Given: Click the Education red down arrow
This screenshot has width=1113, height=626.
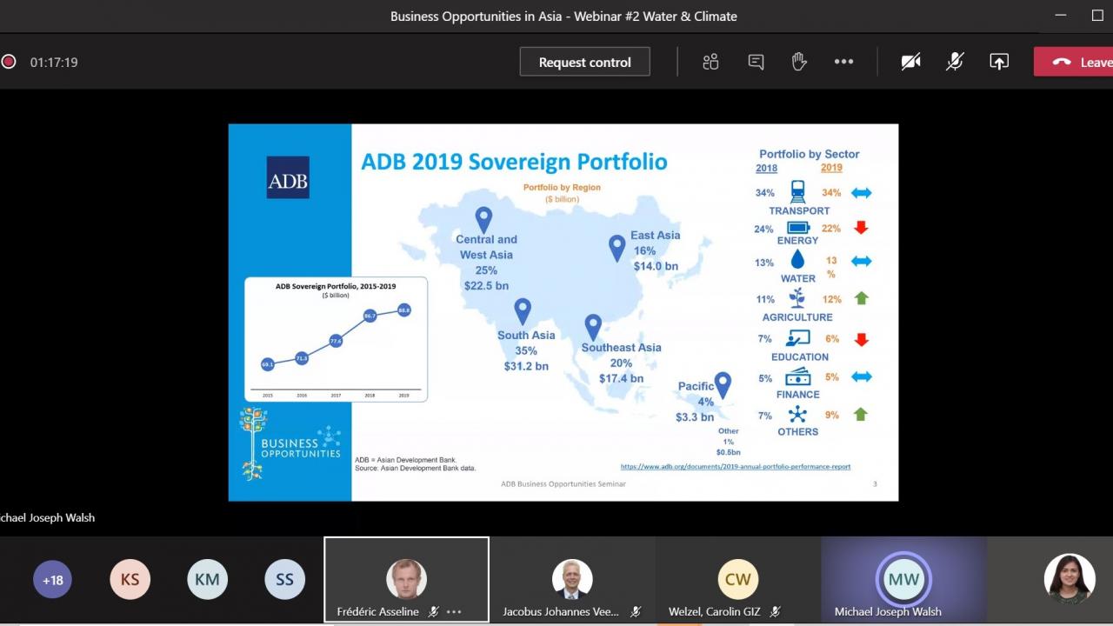Looking at the screenshot, I should 861,339.
